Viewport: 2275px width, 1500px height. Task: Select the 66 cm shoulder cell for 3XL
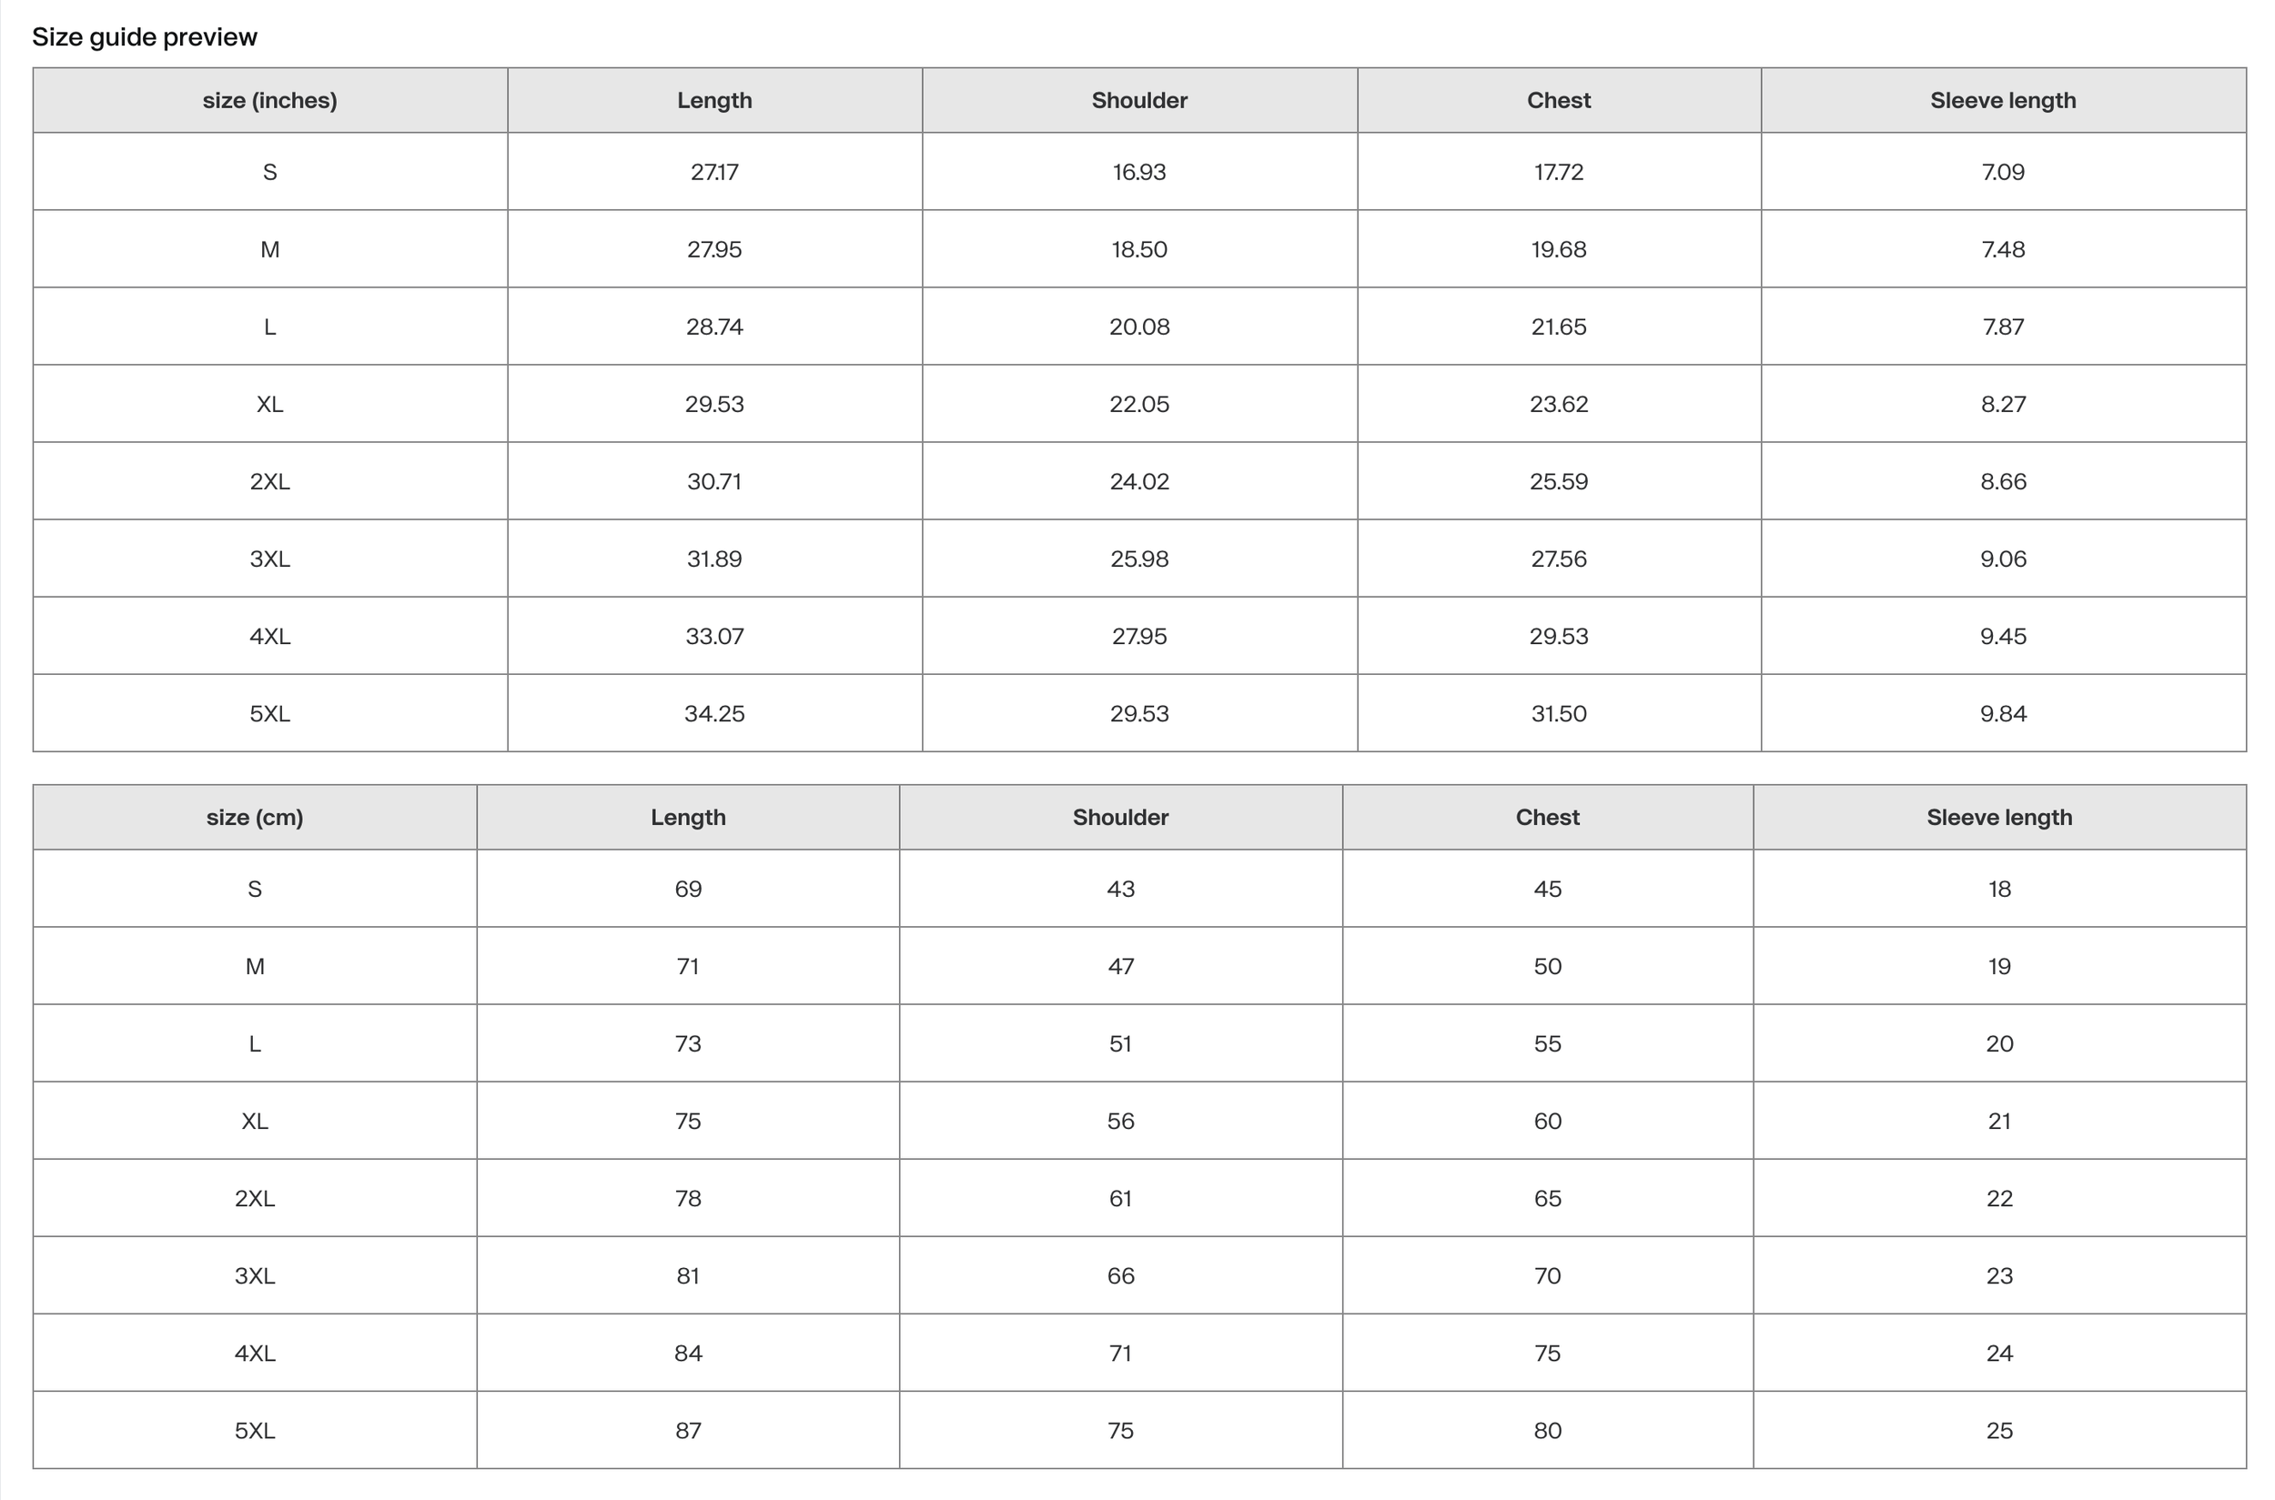coord(1121,1276)
